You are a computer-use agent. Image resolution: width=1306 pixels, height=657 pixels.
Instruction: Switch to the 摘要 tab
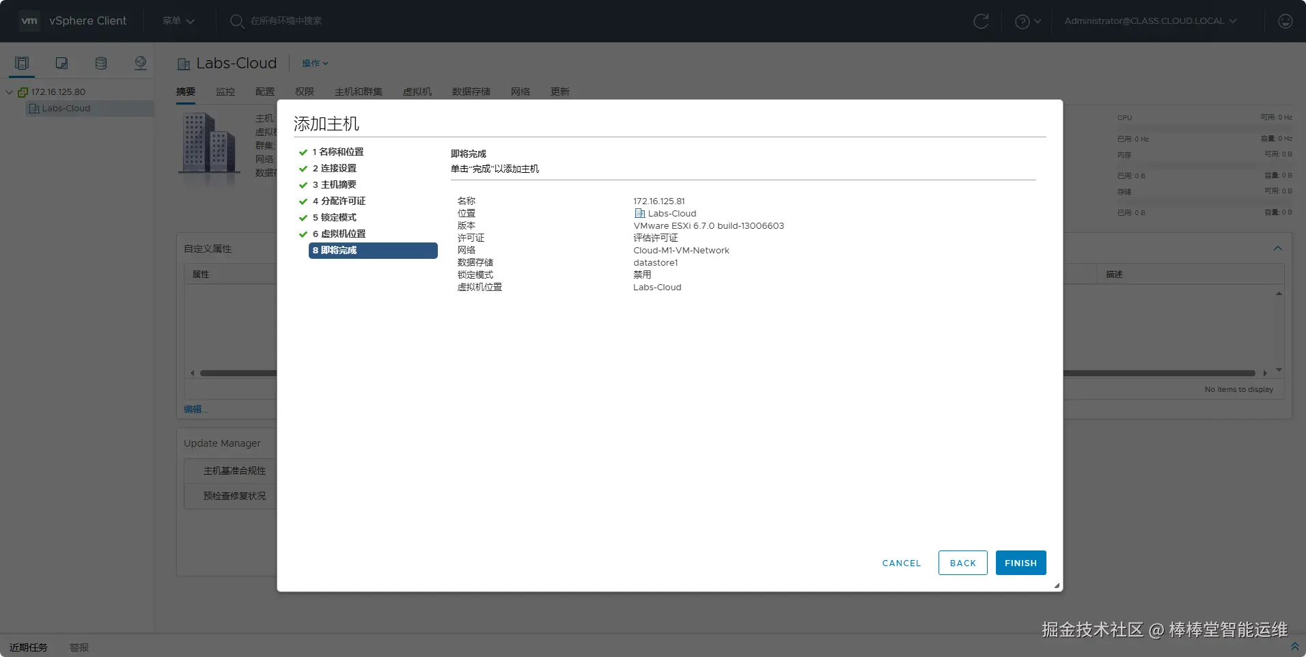coord(186,92)
